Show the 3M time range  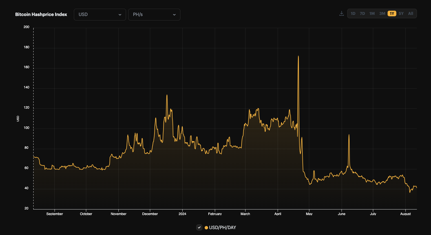pos(382,13)
